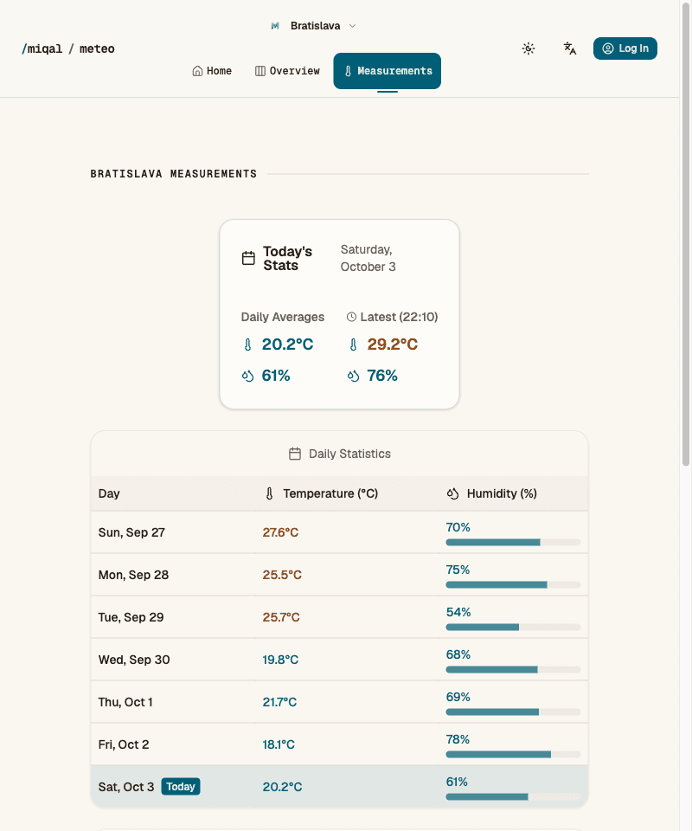Click thermometer icon in Temperature column header
Screen dimensions: 692x831
coord(270,493)
